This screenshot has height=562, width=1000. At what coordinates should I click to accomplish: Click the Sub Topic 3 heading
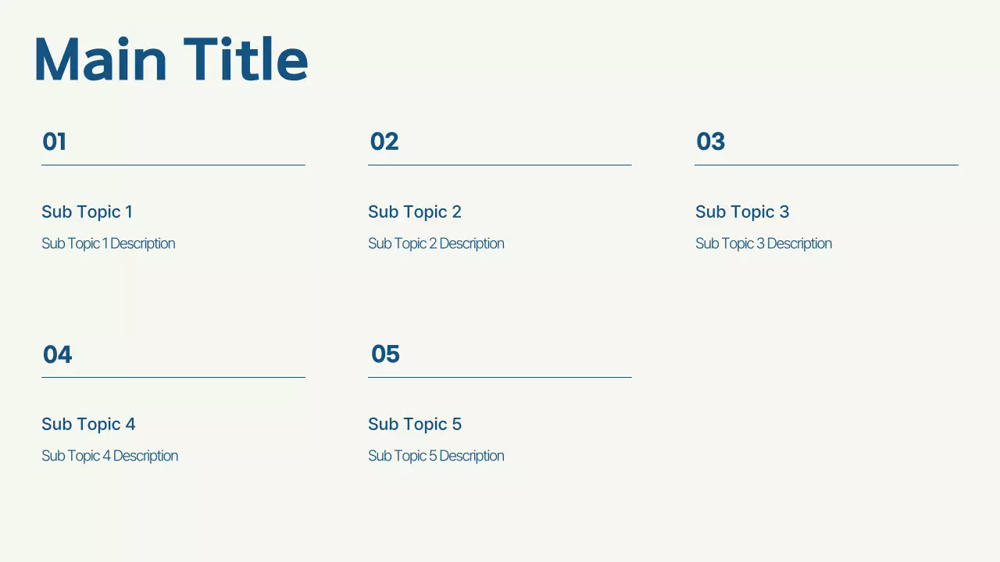[742, 212]
